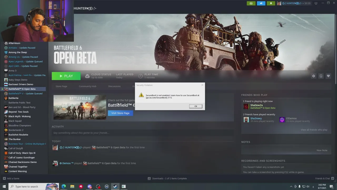Click the Demoo username in the activity feed
The image size is (337, 190).
pos(68,163)
